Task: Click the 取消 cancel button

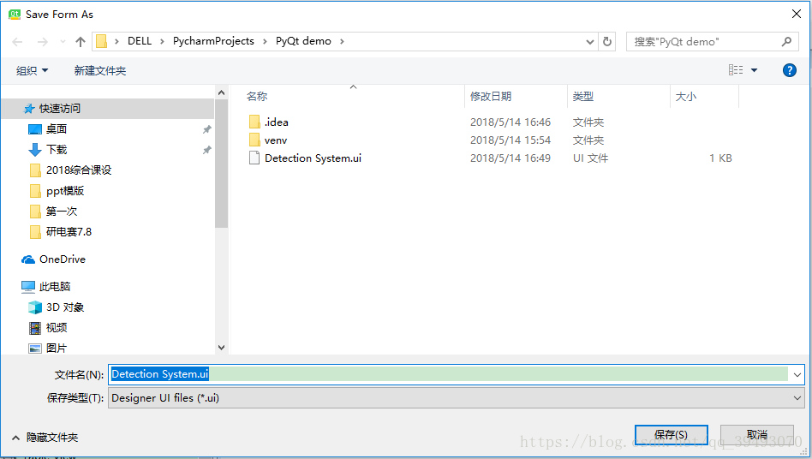Action: (x=756, y=435)
